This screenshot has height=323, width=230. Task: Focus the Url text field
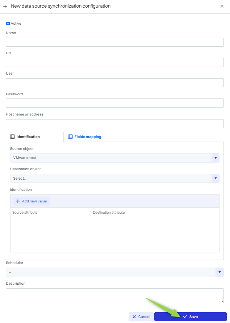[x=114, y=63]
